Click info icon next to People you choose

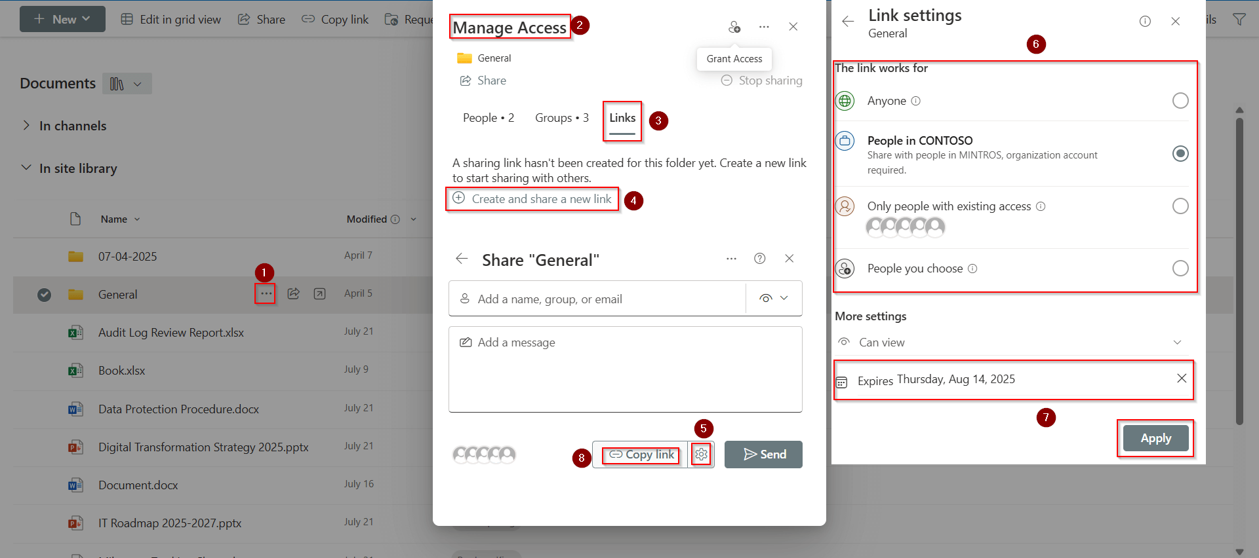point(972,269)
